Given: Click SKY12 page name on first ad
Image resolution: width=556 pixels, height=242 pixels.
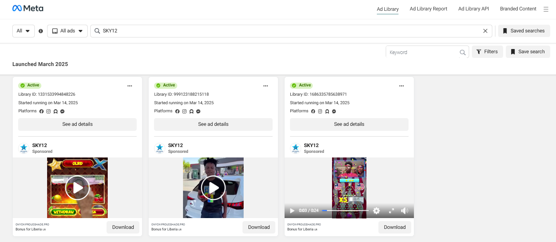Looking at the screenshot, I should [40, 146].
